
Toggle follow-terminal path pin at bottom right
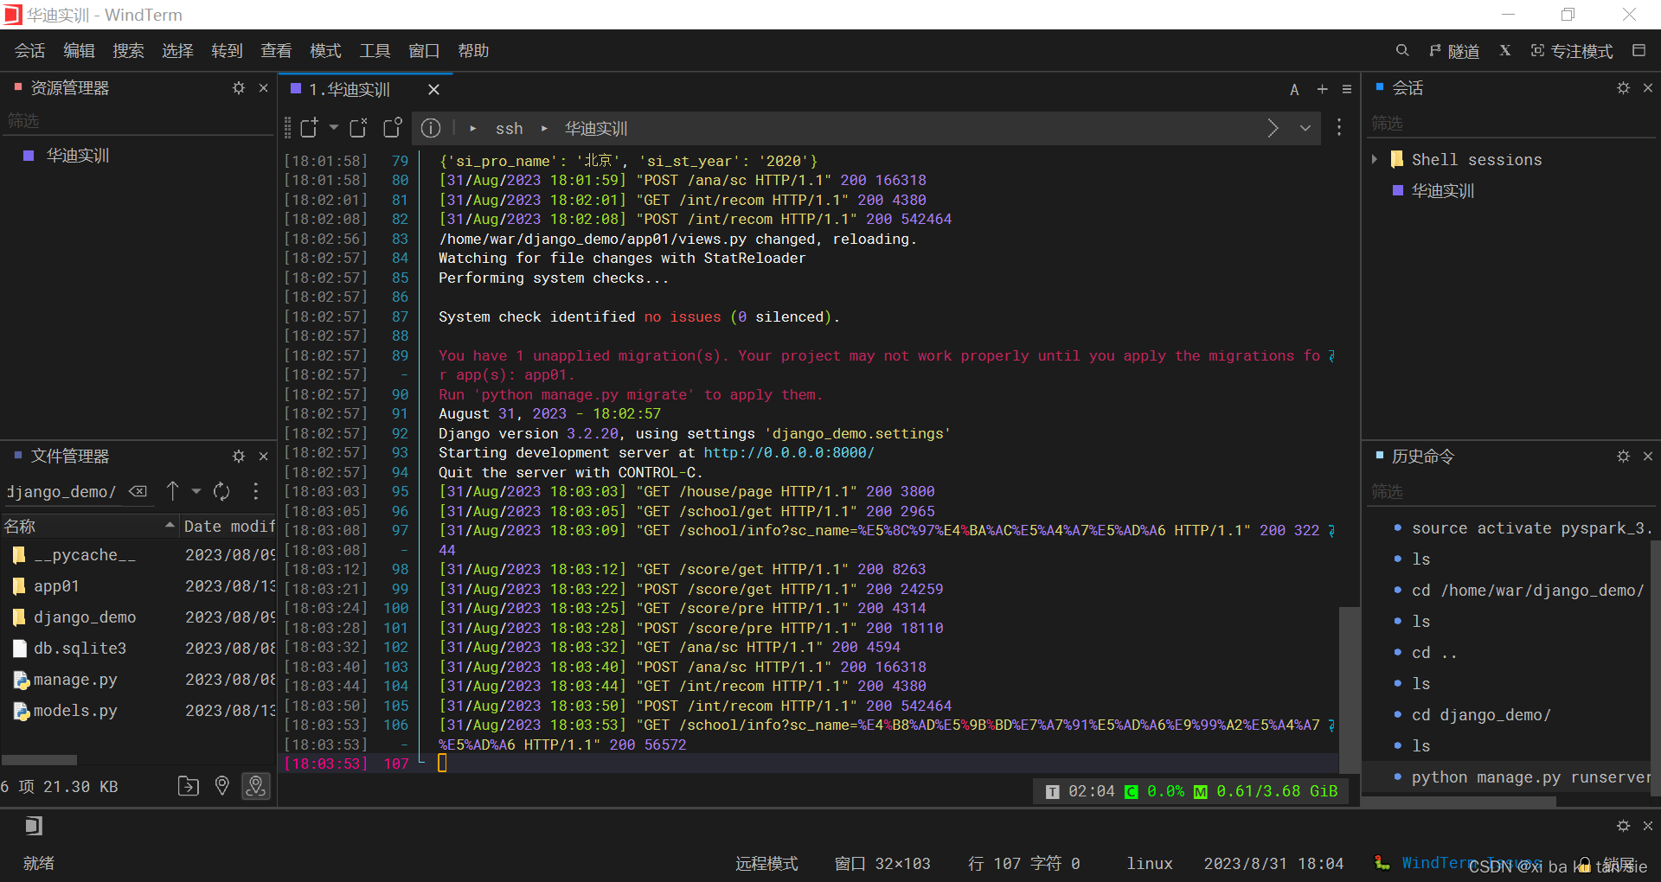click(x=255, y=786)
